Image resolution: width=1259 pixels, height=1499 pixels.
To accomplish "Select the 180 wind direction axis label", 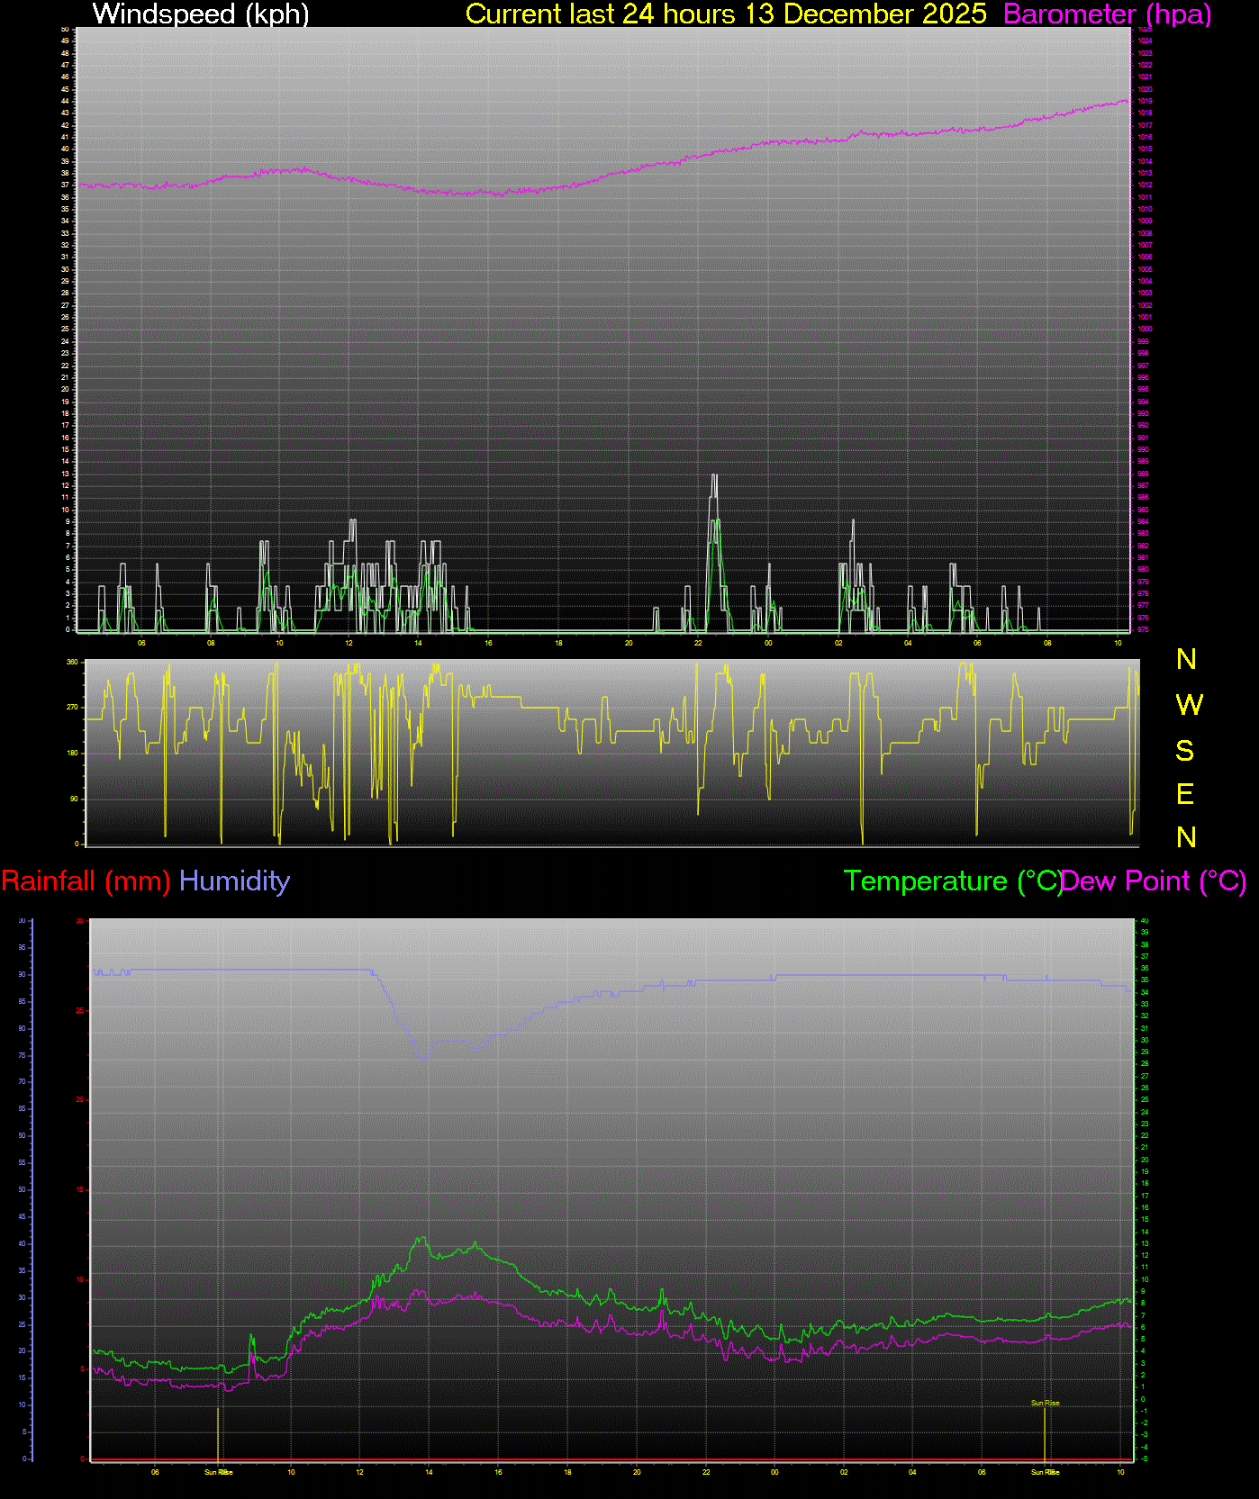I will coord(72,754).
